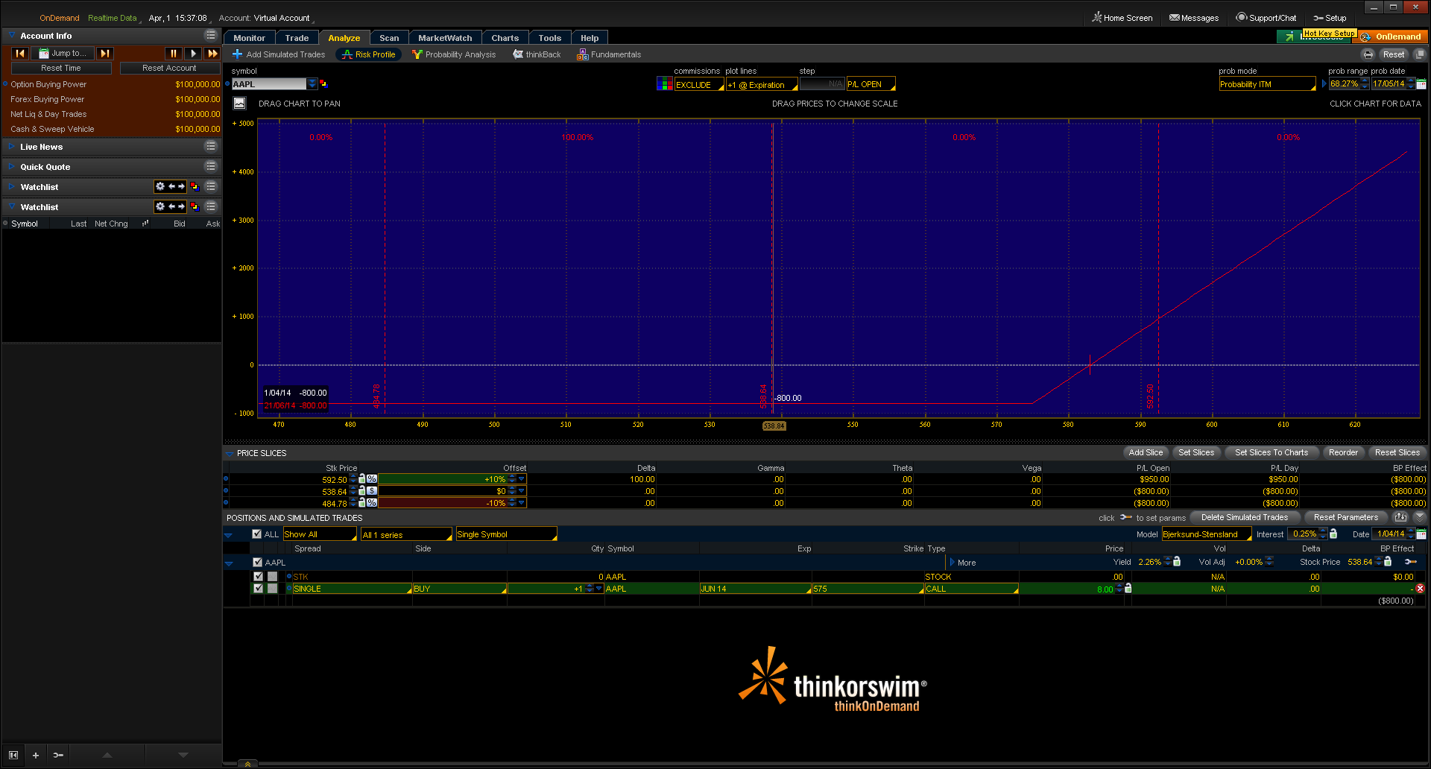Click first Watchlist color link icon
This screenshot has height=769, width=1431.
(195, 186)
